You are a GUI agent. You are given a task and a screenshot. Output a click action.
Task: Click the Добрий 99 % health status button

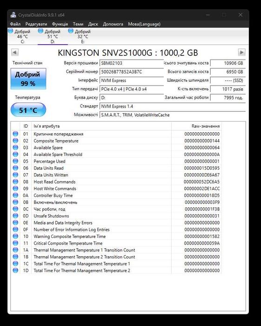click(28, 79)
